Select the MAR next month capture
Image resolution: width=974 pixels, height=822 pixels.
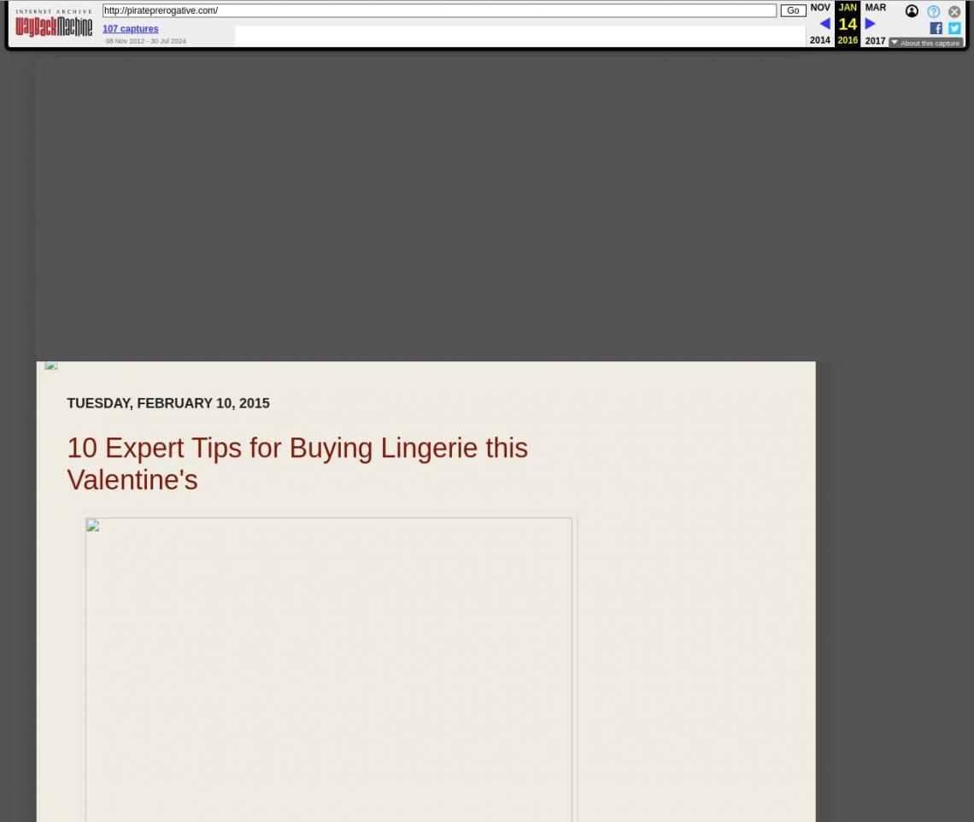tap(875, 8)
